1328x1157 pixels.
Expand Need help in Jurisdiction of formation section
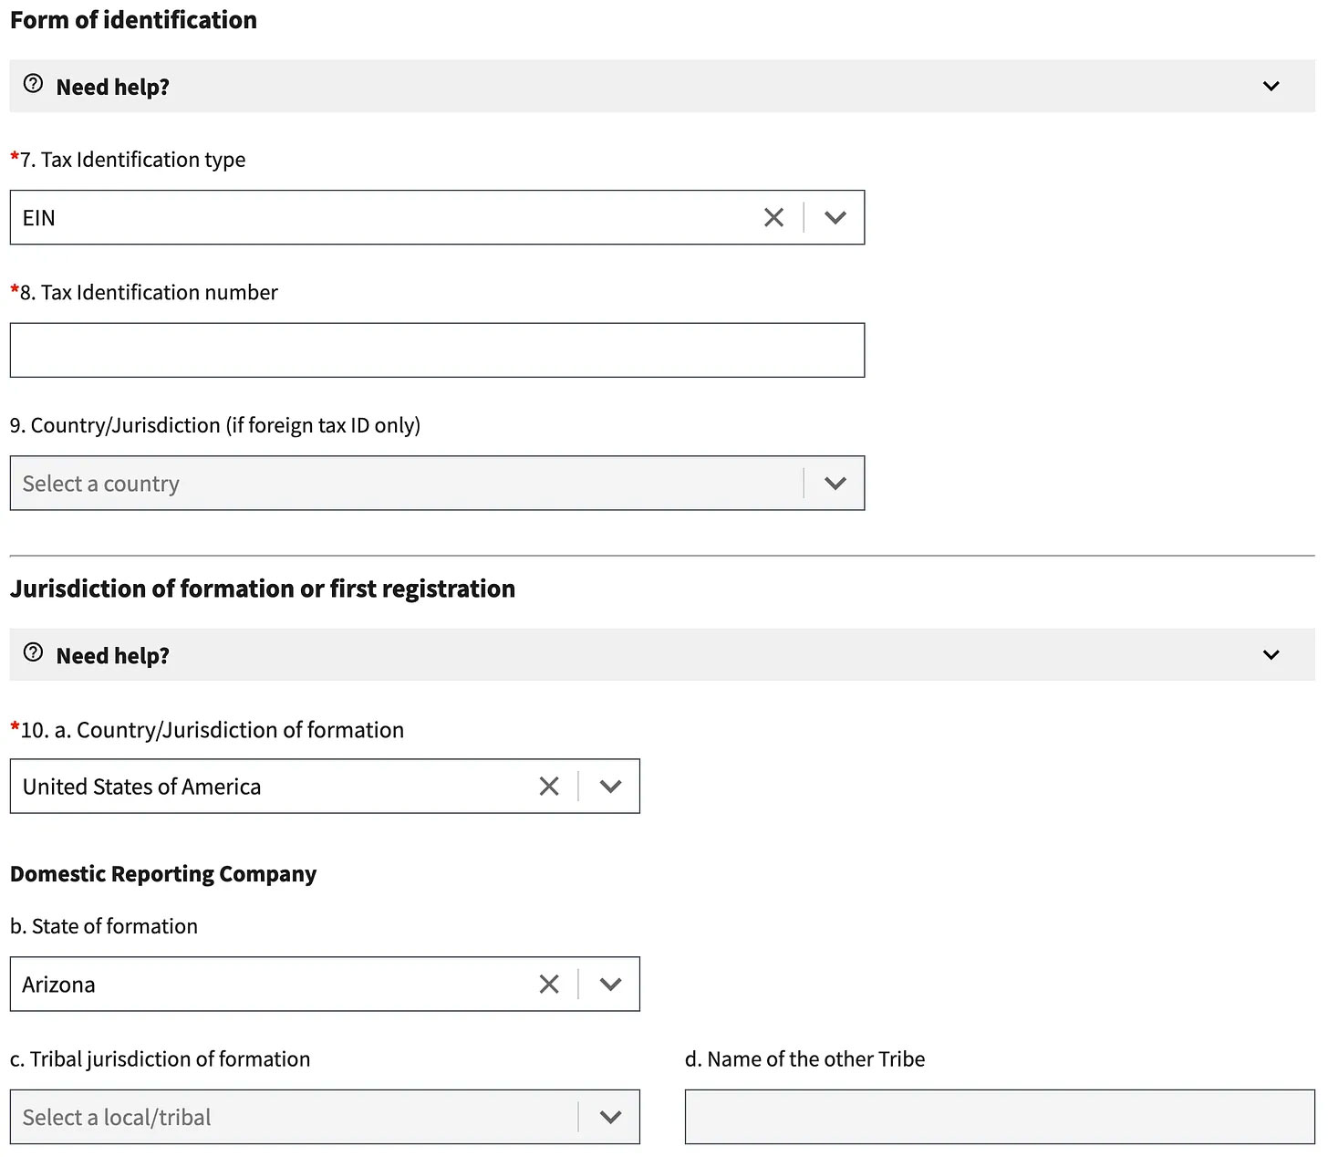(x=1271, y=654)
